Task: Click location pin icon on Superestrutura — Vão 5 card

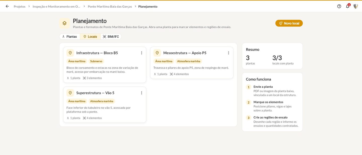Action: click(70, 93)
